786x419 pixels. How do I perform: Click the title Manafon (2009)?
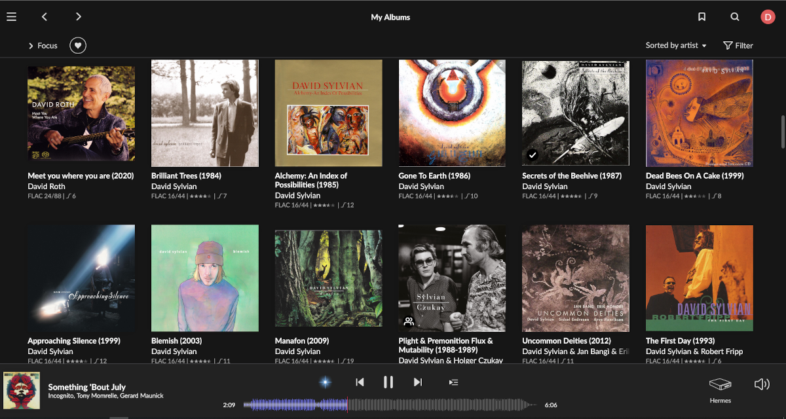click(303, 341)
